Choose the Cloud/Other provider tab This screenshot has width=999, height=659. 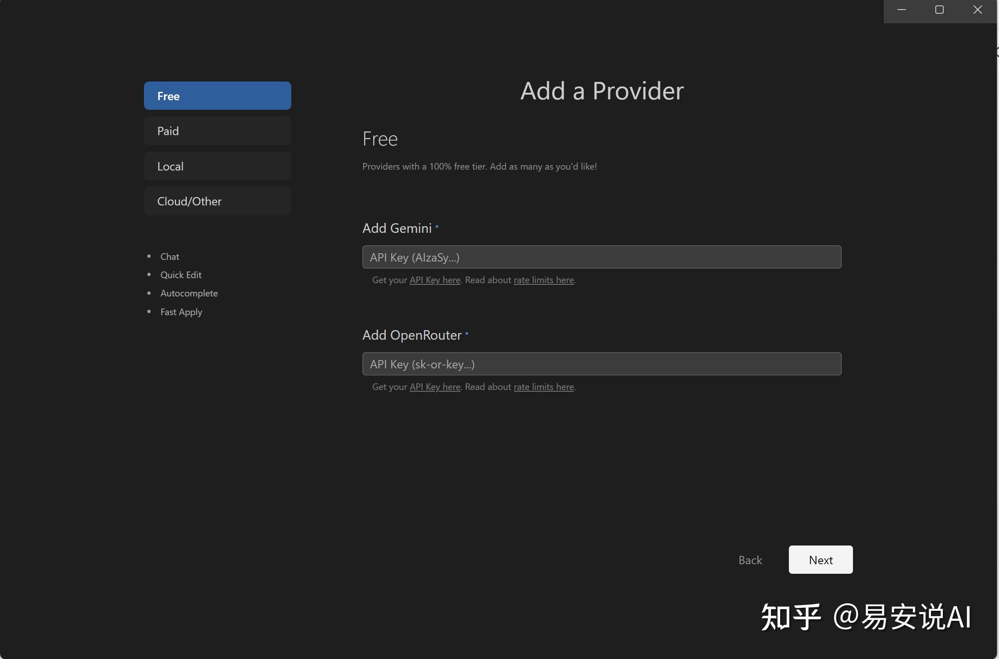pos(217,201)
